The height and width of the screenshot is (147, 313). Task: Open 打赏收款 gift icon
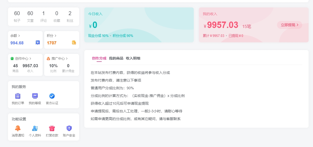(52, 128)
